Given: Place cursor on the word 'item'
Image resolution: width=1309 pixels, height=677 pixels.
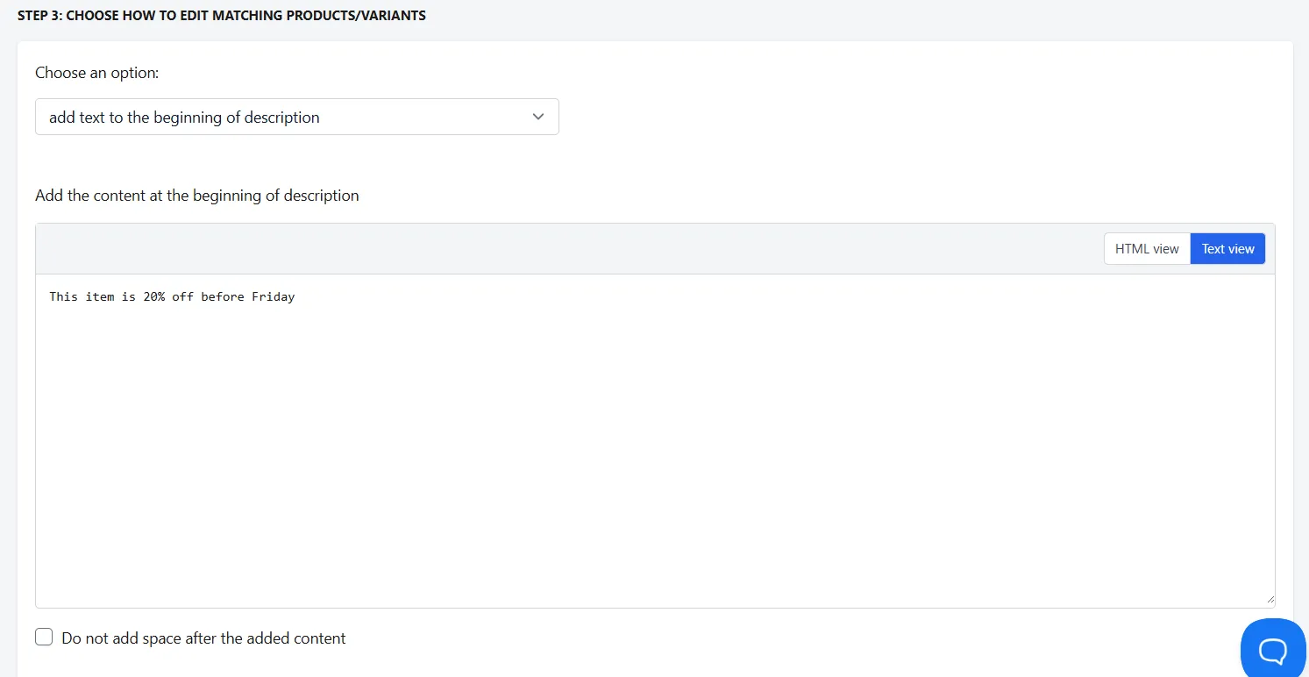Looking at the screenshot, I should click(100, 296).
